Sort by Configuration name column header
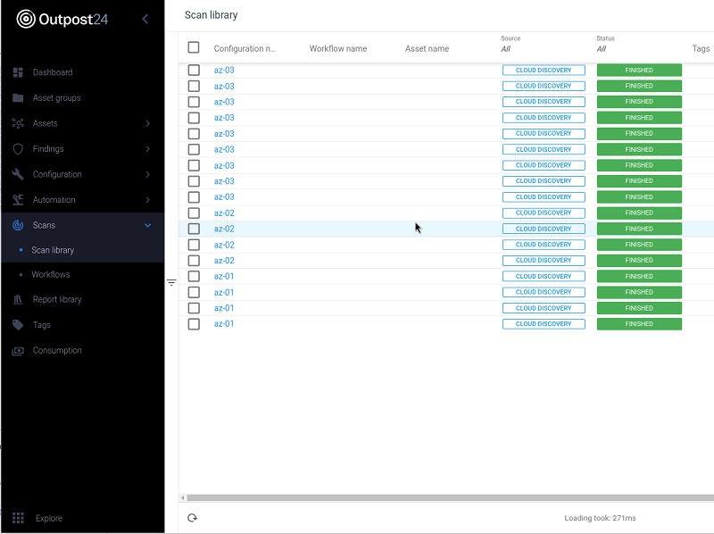Screen dimensions: 714x534 (245, 48)
